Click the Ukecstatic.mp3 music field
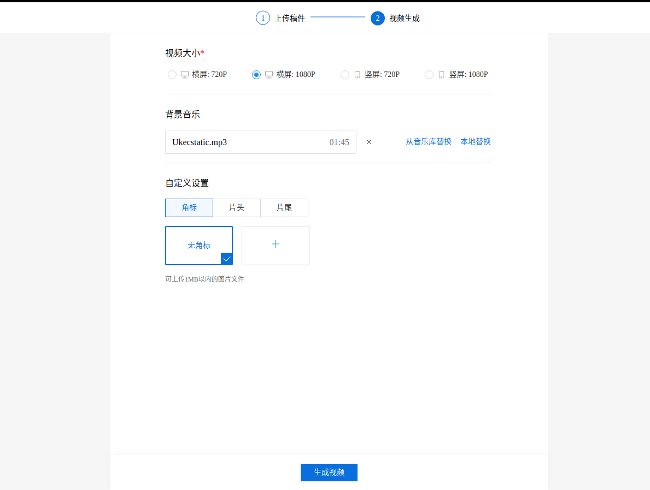This screenshot has height=490, width=650. point(261,142)
